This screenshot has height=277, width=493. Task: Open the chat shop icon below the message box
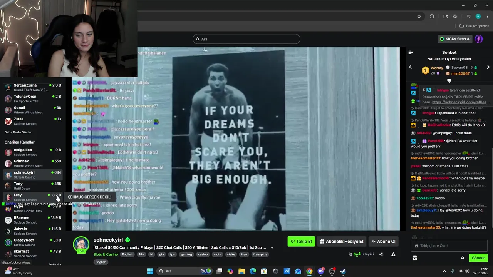pyautogui.click(x=415, y=258)
